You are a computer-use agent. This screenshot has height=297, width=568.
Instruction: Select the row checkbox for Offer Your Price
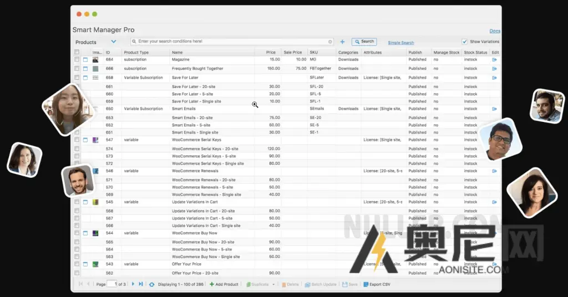[x=77, y=264]
